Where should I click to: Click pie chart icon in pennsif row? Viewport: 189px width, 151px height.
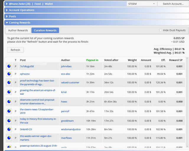click(9, 111)
